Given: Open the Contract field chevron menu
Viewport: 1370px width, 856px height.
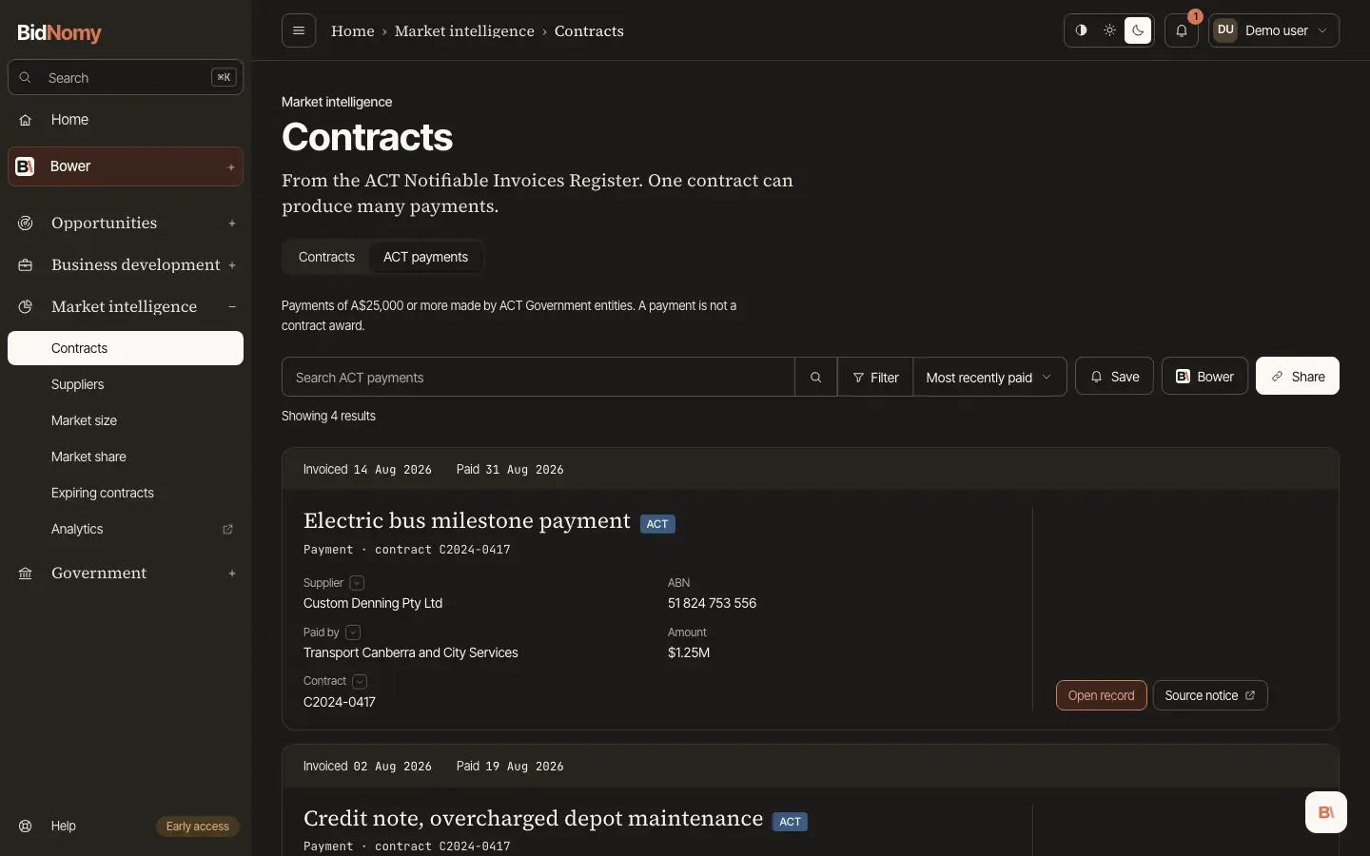Looking at the screenshot, I should point(360,682).
